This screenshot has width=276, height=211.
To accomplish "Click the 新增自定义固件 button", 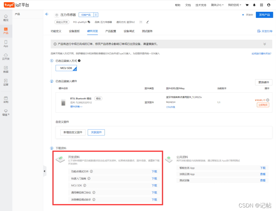I will 73,132.
